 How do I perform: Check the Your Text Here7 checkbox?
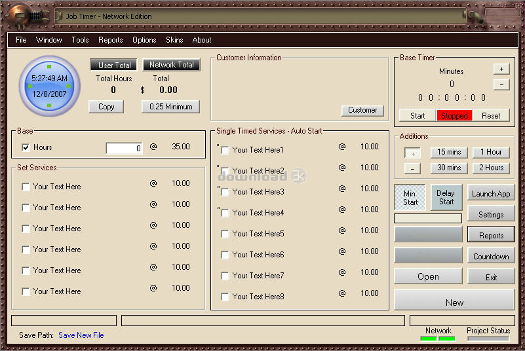[x=225, y=276]
